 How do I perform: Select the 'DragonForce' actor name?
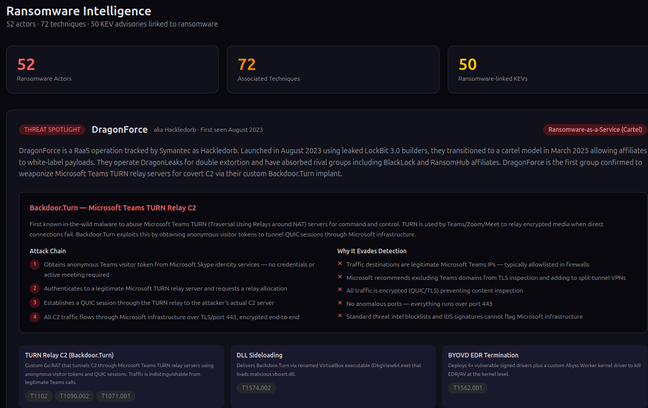pos(120,130)
